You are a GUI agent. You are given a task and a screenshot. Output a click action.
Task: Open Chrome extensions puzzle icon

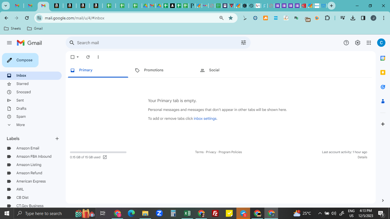(327, 18)
